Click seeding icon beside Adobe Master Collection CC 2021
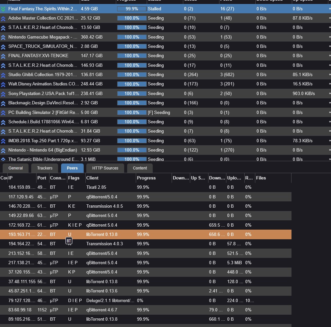Viewport: 331px width, 327px height. pyautogui.click(x=3, y=18)
